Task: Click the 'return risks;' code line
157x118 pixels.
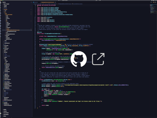Action: pos(45,105)
